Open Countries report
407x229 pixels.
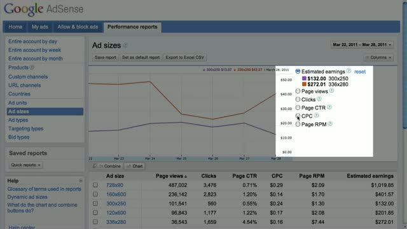coord(19,94)
